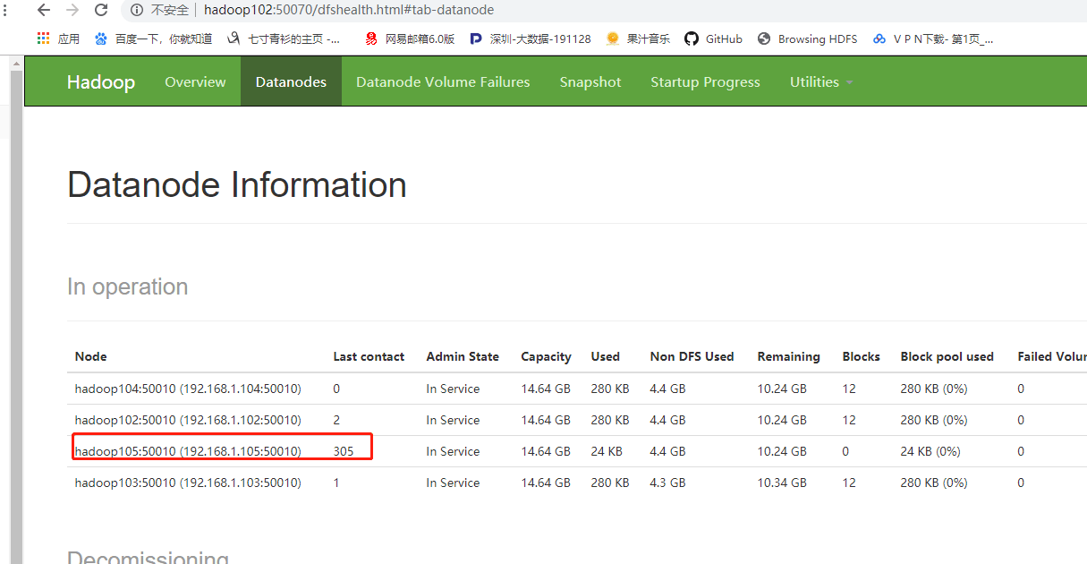The height and width of the screenshot is (564, 1087).
Task: Click the Capacity column header
Action: [x=546, y=356]
